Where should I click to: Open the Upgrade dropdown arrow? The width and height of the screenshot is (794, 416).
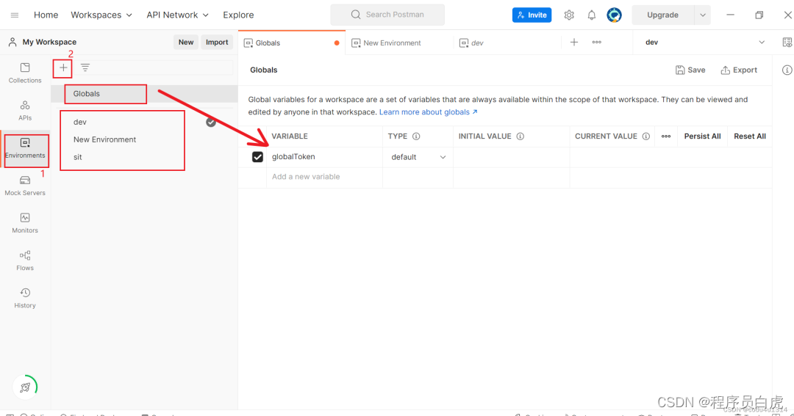point(702,15)
